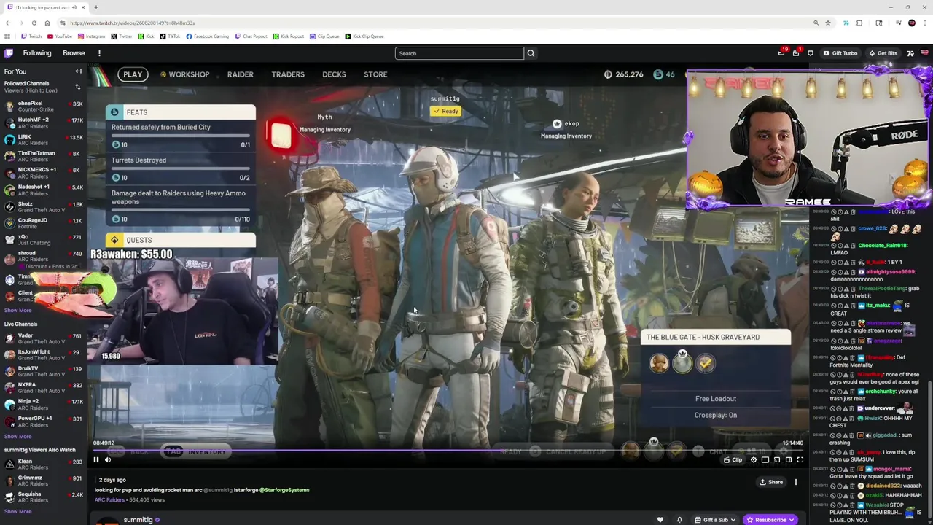The width and height of the screenshot is (933, 525).
Task: Select the DECKS tab in game
Action: click(x=334, y=74)
